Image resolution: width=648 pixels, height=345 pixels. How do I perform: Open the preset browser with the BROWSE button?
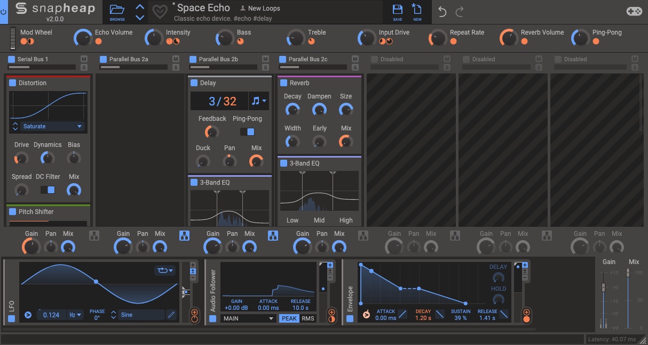click(x=117, y=11)
